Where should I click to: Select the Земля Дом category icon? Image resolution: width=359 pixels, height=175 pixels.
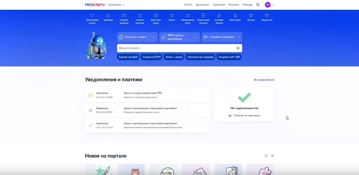[235, 16]
